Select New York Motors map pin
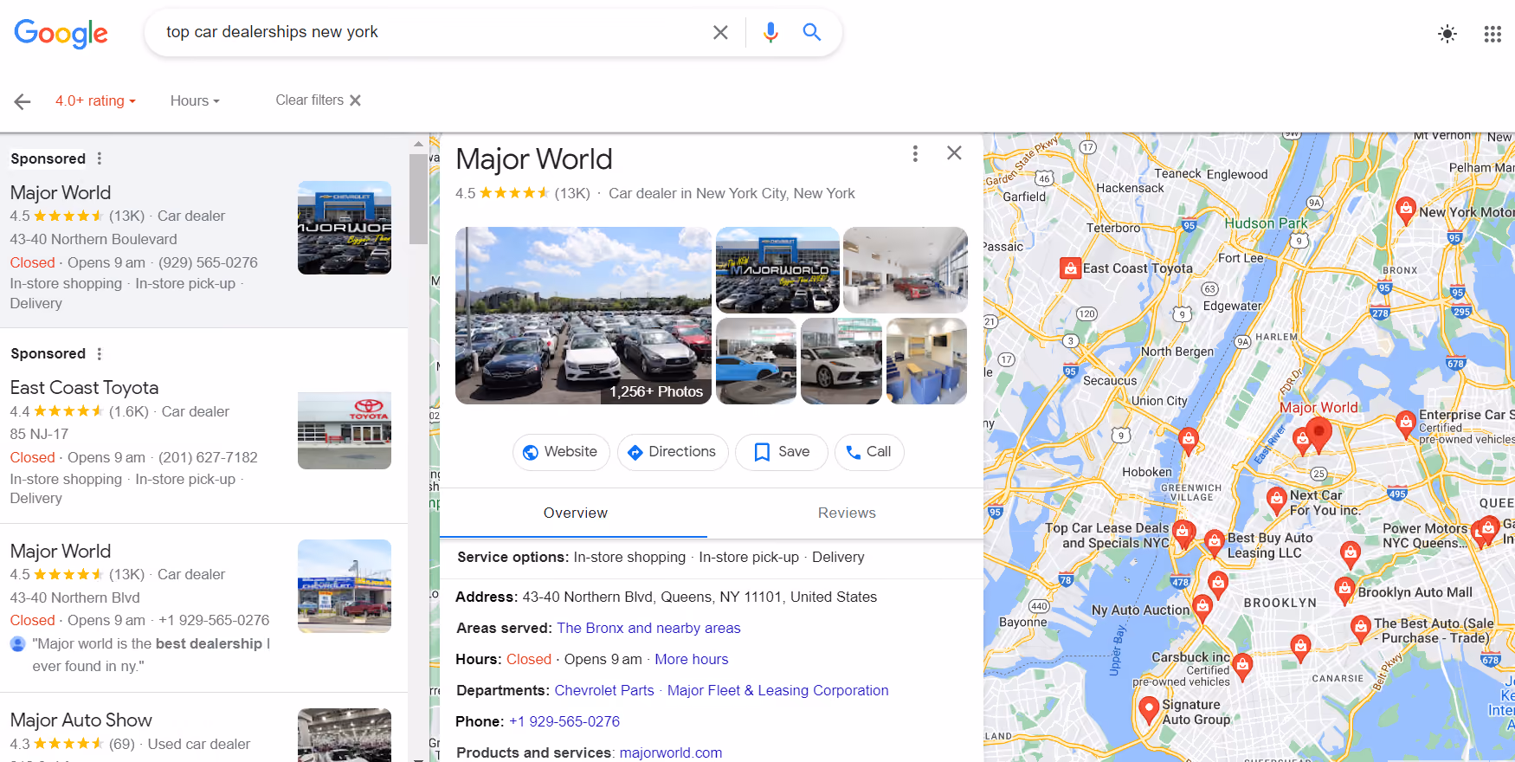Viewport: 1515px width, 762px height. click(x=1406, y=210)
